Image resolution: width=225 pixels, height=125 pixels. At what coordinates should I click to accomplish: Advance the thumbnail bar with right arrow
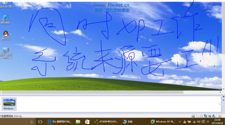click(220, 104)
